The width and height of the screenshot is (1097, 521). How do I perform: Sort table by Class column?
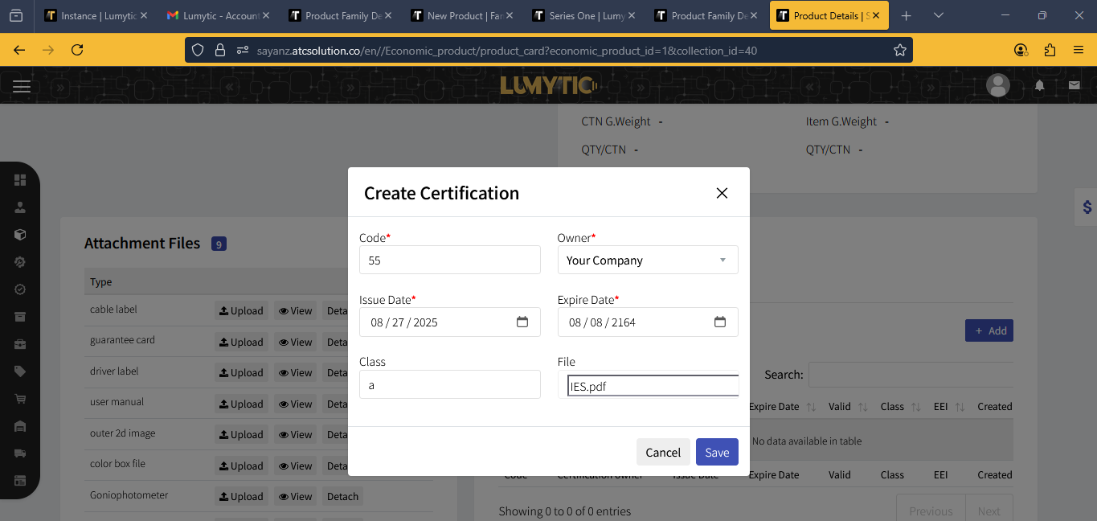[917, 407]
